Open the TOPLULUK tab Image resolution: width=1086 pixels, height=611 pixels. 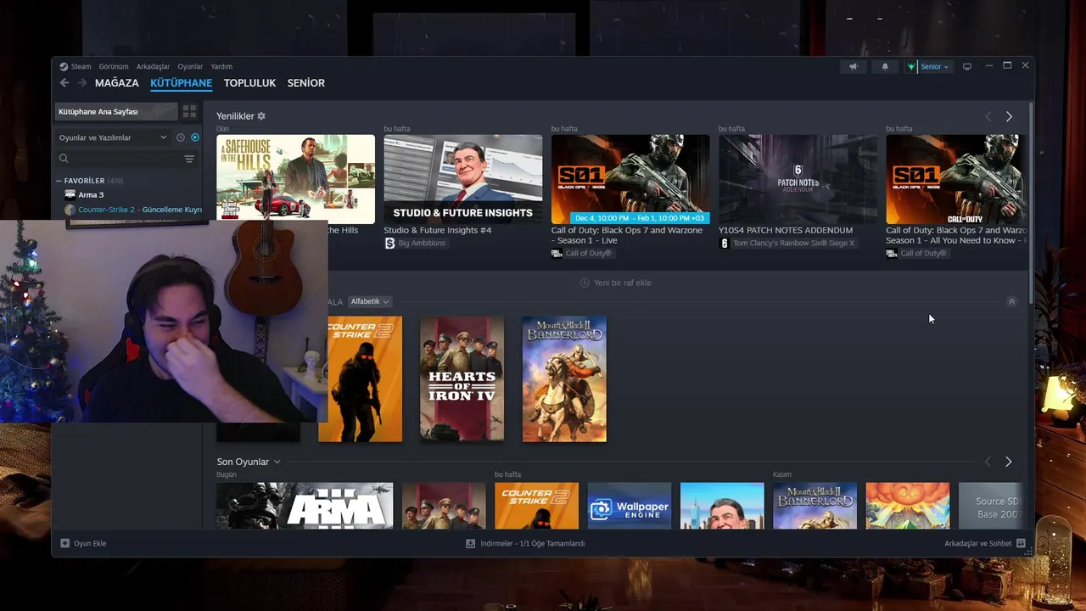pos(249,83)
